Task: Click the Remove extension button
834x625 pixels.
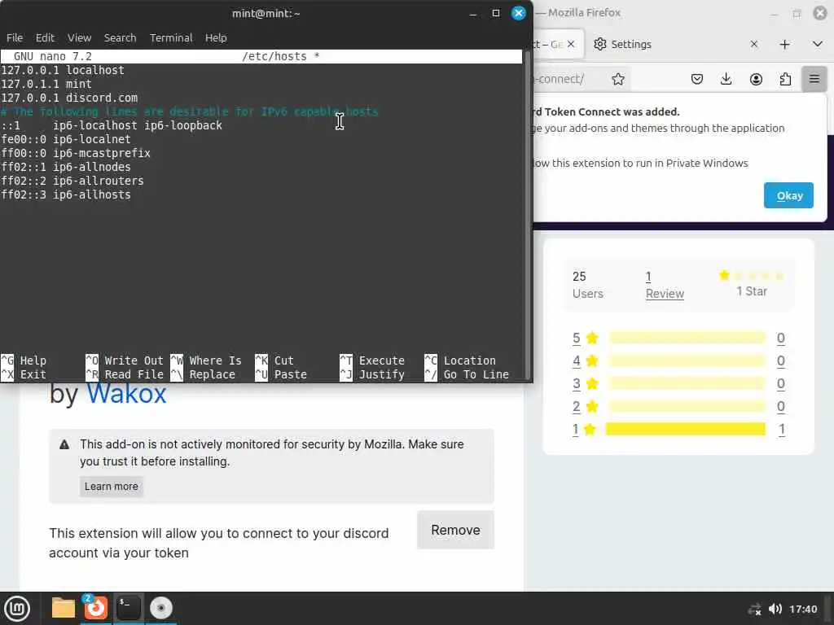Action: pos(456,530)
